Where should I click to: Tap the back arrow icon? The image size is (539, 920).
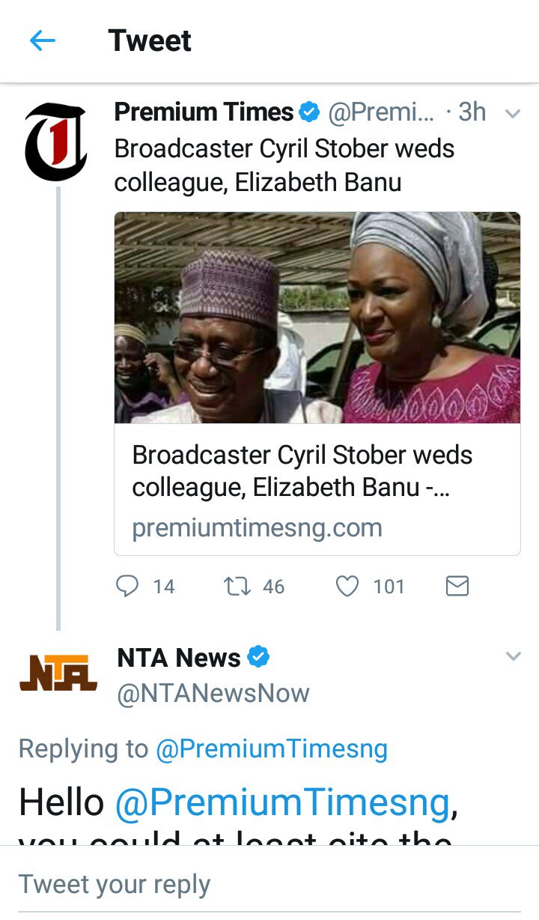point(43,40)
